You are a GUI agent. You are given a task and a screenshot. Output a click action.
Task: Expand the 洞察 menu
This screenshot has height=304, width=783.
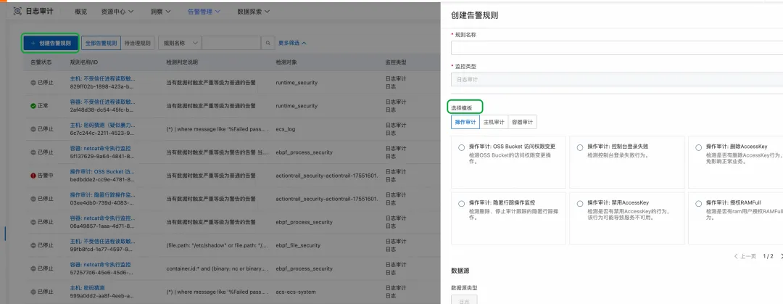point(161,11)
